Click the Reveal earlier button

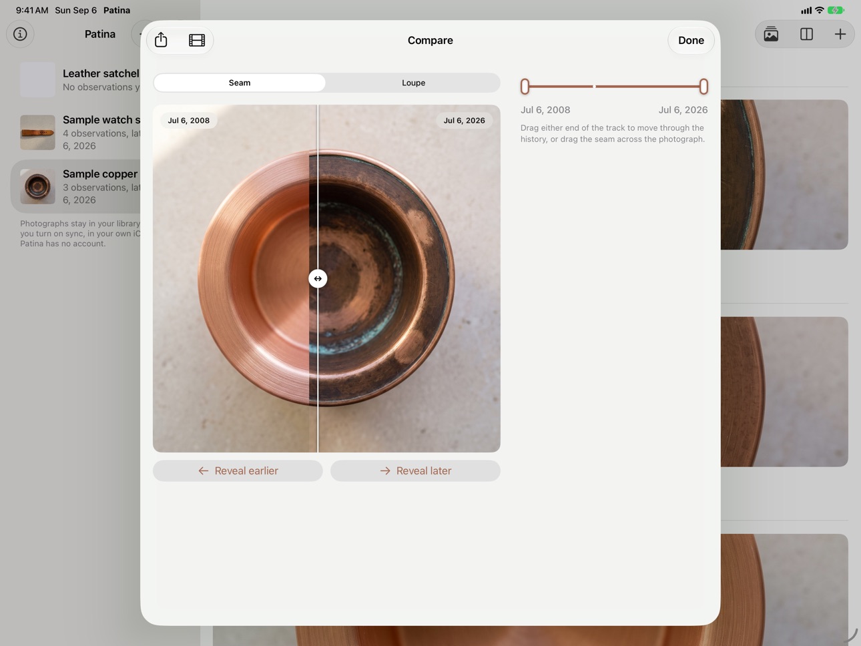pyautogui.click(x=238, y=470)
